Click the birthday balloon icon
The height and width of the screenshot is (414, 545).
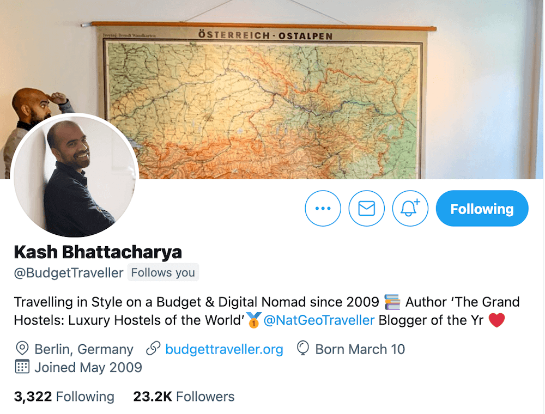(x=302, y=348)
